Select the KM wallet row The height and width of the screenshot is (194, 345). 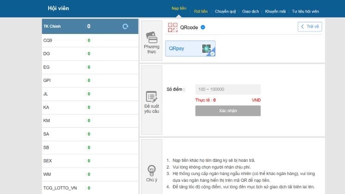[x=90, y=121]
